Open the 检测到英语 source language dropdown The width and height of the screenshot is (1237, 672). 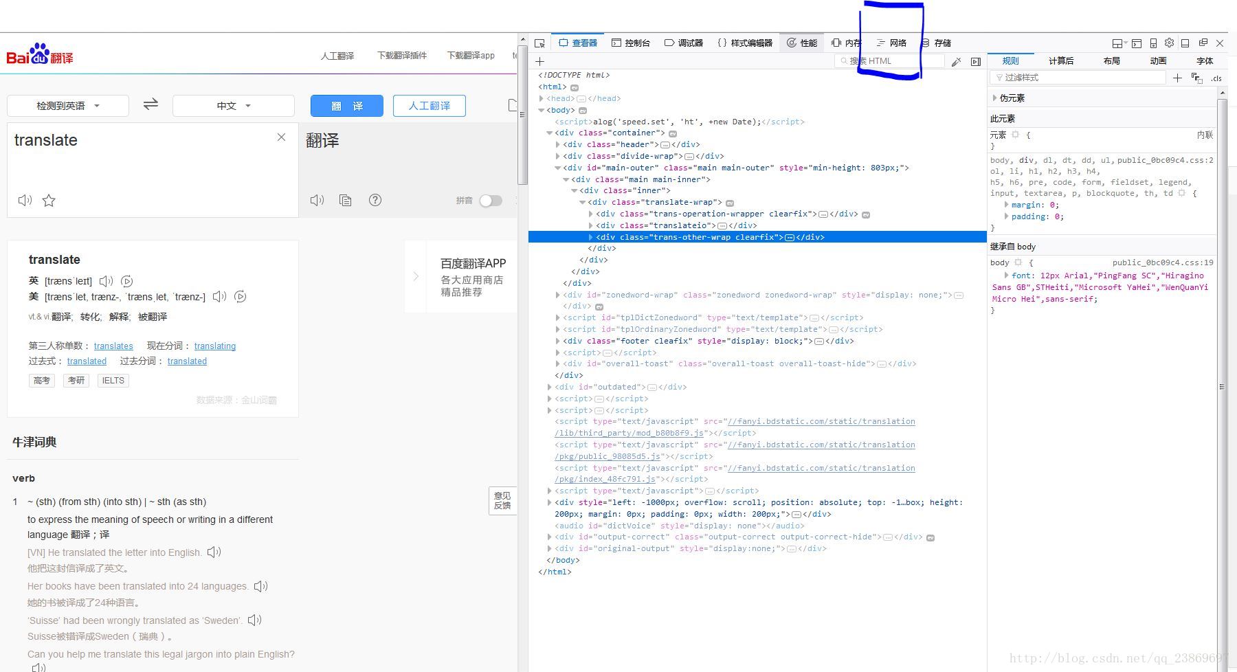pyautogui.click(x=68, y=106)
